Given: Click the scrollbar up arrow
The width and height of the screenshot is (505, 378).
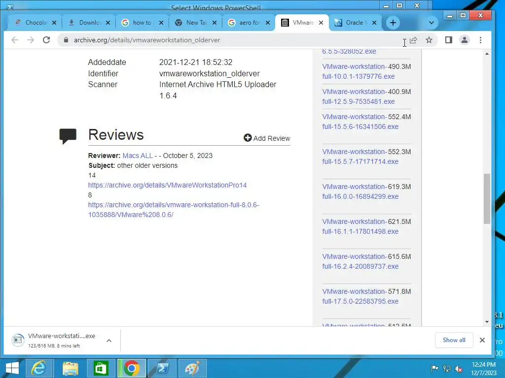Looking at the screenshot, I should [x=487, y=54].
